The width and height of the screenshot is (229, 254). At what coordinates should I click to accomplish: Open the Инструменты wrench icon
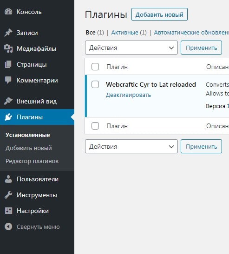(8, 195)
